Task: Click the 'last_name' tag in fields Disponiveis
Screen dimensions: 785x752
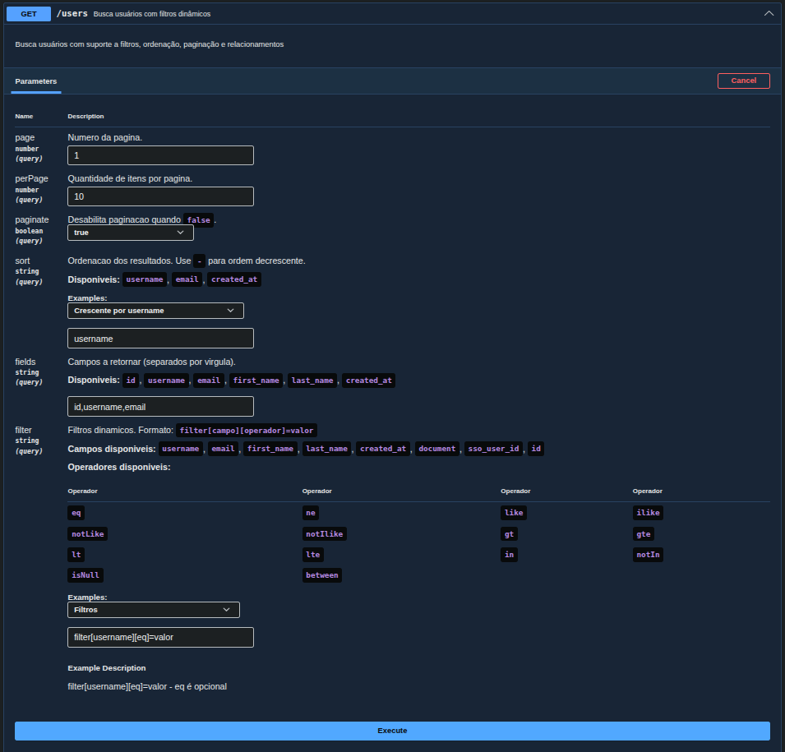Action: [312, 381]
